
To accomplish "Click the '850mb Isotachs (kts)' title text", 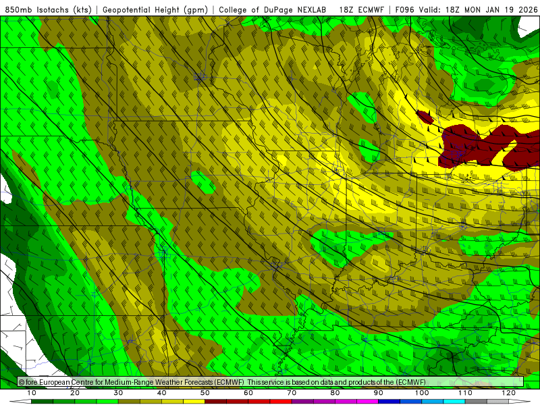I will coord(48,10).
